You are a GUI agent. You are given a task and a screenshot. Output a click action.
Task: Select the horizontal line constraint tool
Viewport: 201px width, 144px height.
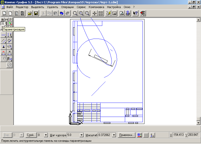pyautogui.click(x=4, y=35)
